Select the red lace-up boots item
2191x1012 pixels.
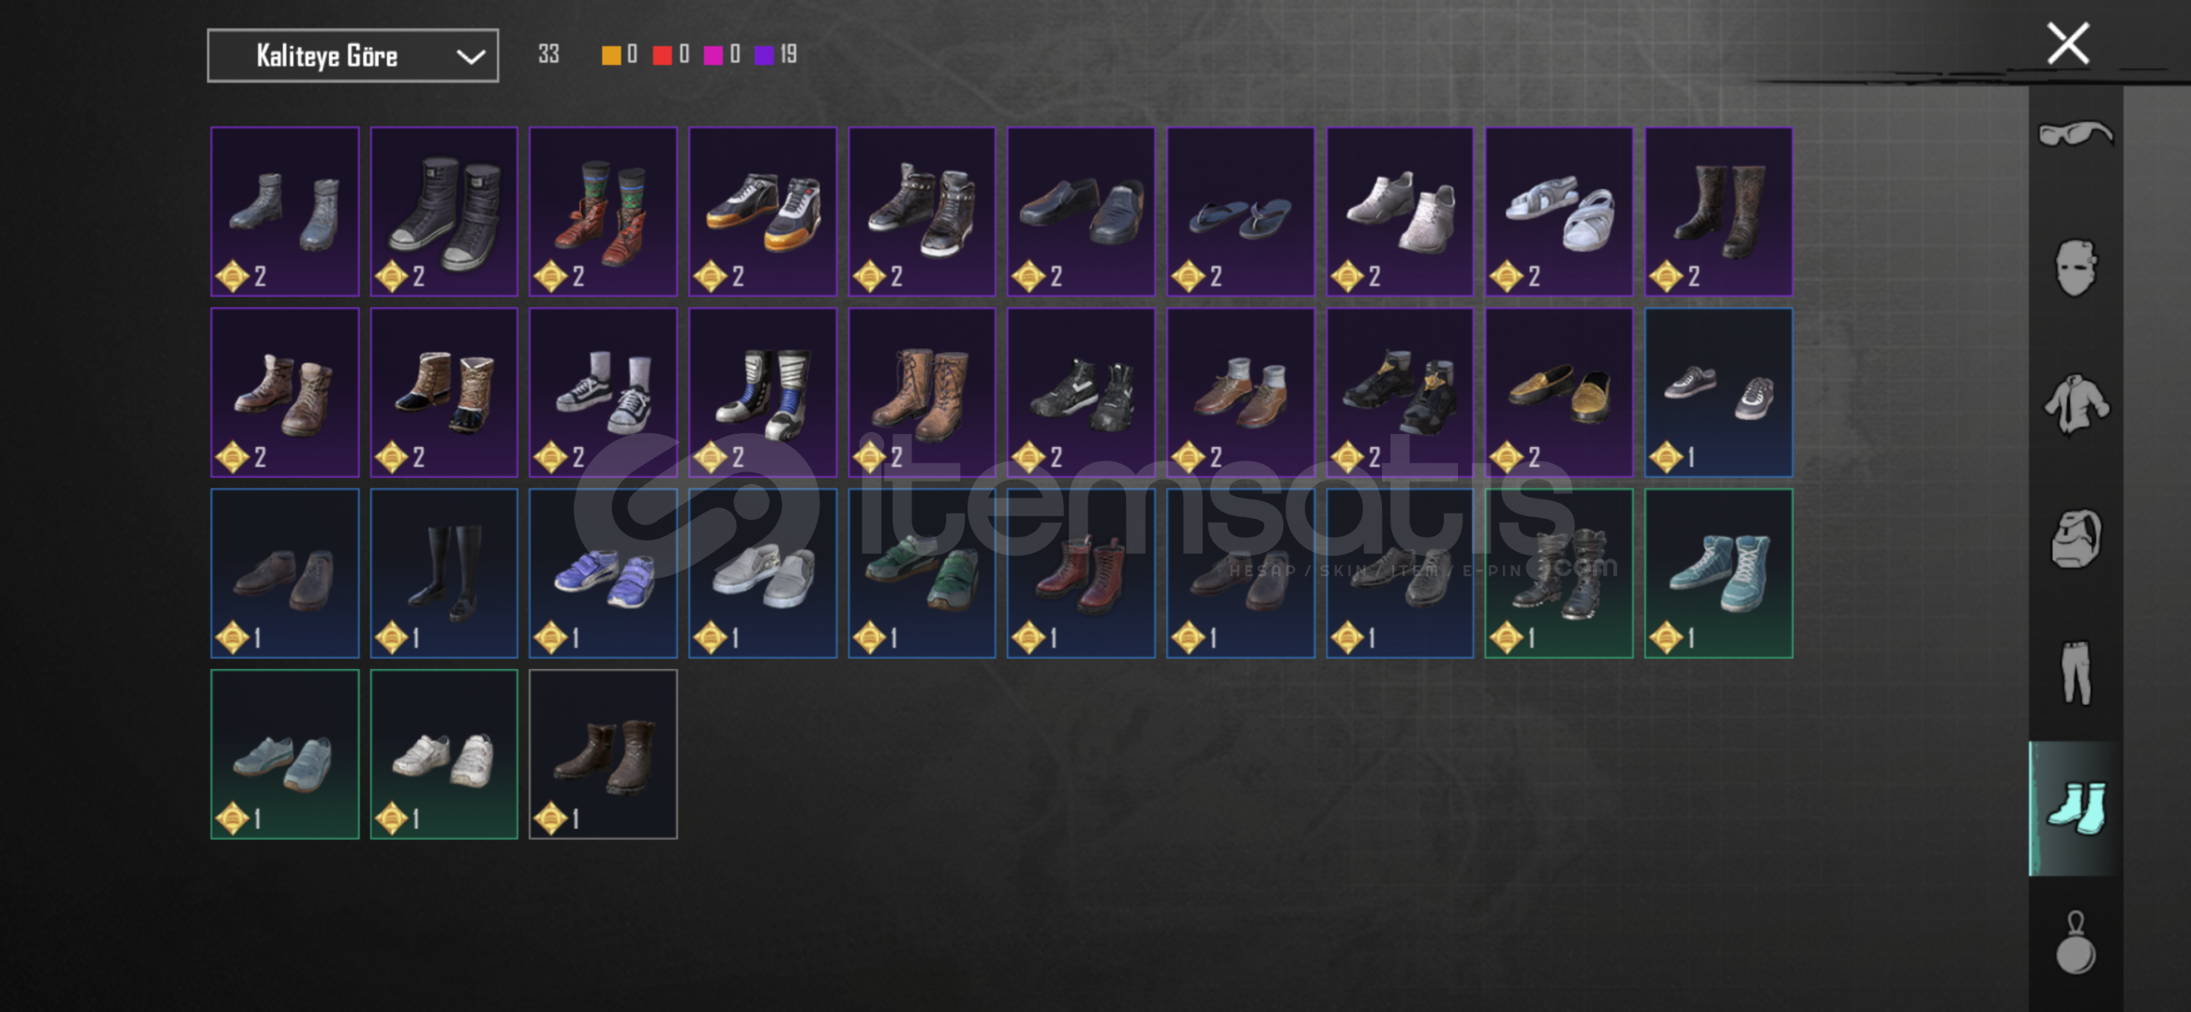coord(1081,573)
